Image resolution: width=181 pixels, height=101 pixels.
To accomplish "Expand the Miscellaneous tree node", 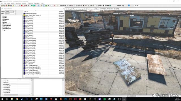I will pos(2,24).
